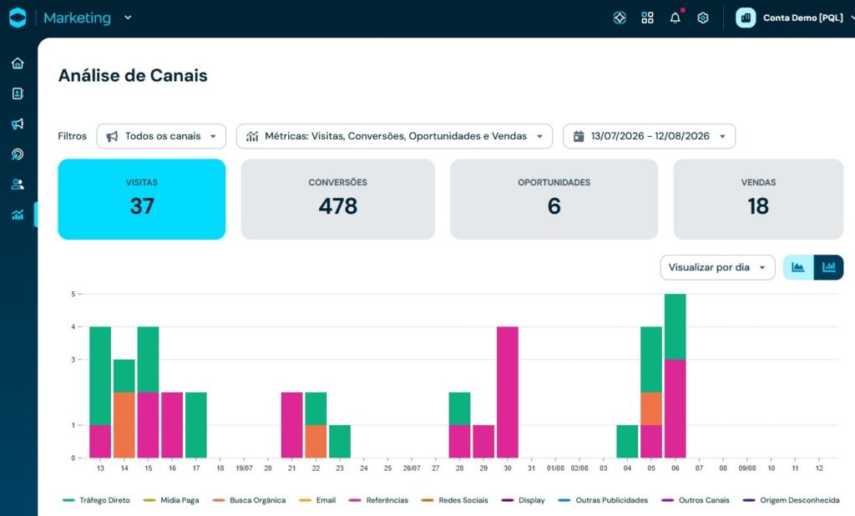Click the Conta Demo account avatar
The height and width of the screenshot is (516, 855).
[x=746, y=18]
